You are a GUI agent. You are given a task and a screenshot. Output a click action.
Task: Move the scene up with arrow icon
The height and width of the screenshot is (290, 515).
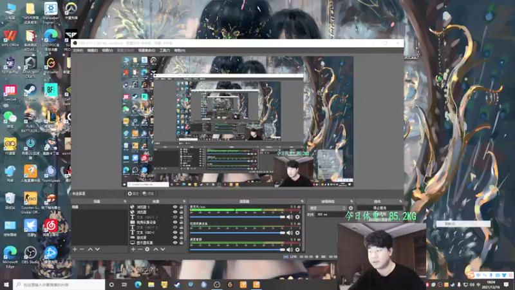90,249
